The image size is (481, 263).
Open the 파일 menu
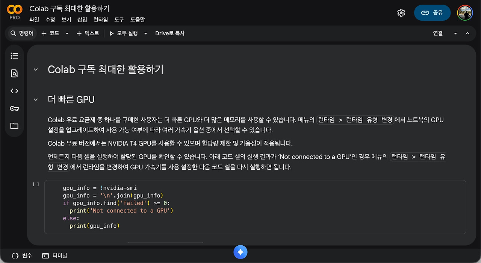pos(34,20)
